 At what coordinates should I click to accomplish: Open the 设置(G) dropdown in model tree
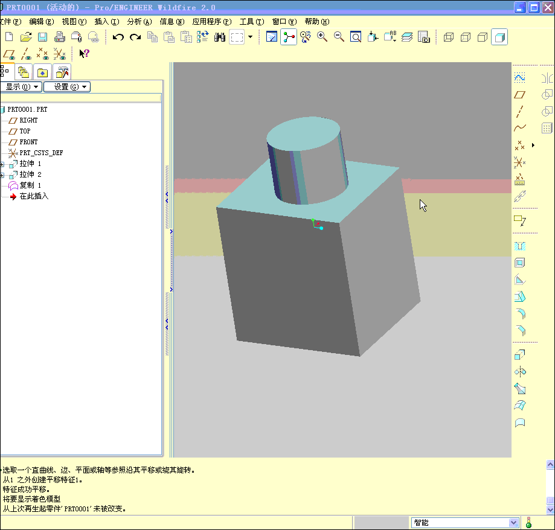67,87
